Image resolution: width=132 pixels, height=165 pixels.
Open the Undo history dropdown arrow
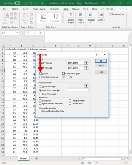(33, 3)
